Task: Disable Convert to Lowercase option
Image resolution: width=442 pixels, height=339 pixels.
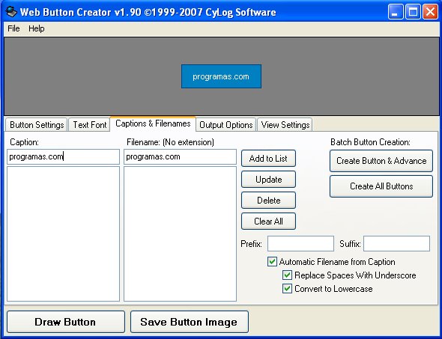Action: pos(287,289)
